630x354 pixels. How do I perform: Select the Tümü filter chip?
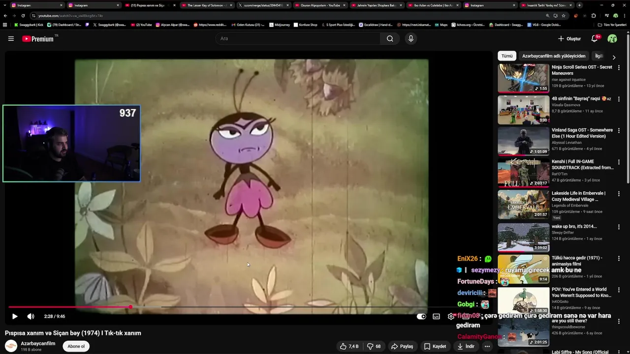pyautogui.click(x=507, y=56)
